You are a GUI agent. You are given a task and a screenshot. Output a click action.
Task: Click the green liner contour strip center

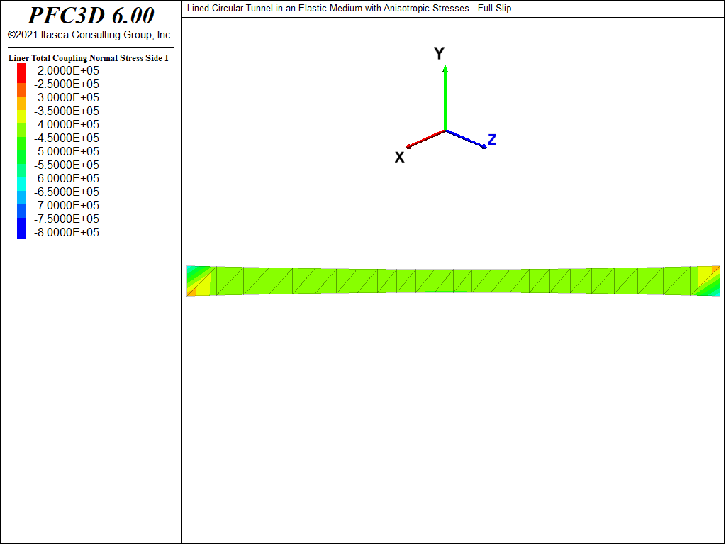pyautogui.click(x=453, y=281)
